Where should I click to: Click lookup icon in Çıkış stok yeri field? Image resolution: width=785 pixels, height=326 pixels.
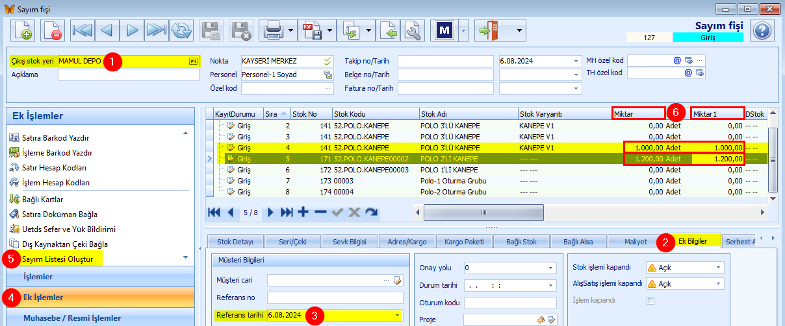tap(193, 60)
